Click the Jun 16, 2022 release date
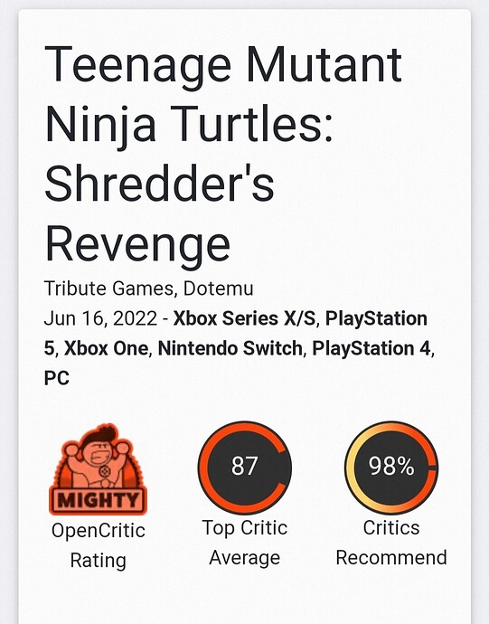Screen dimensions: 489x624 (x=100, y=318)
